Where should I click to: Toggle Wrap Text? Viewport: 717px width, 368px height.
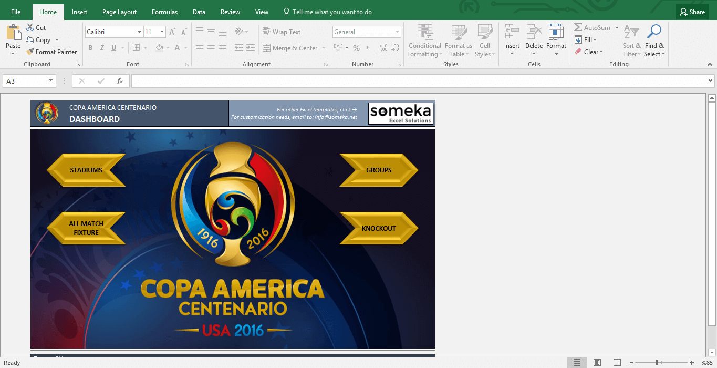(282, 32)
